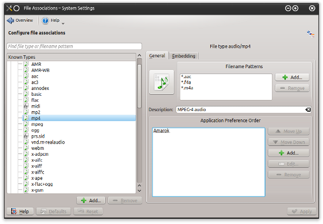Image resolution: width=323 pixels, height=224 pixels.
Task: Select the x-ape file type
Action: [37, 178]
